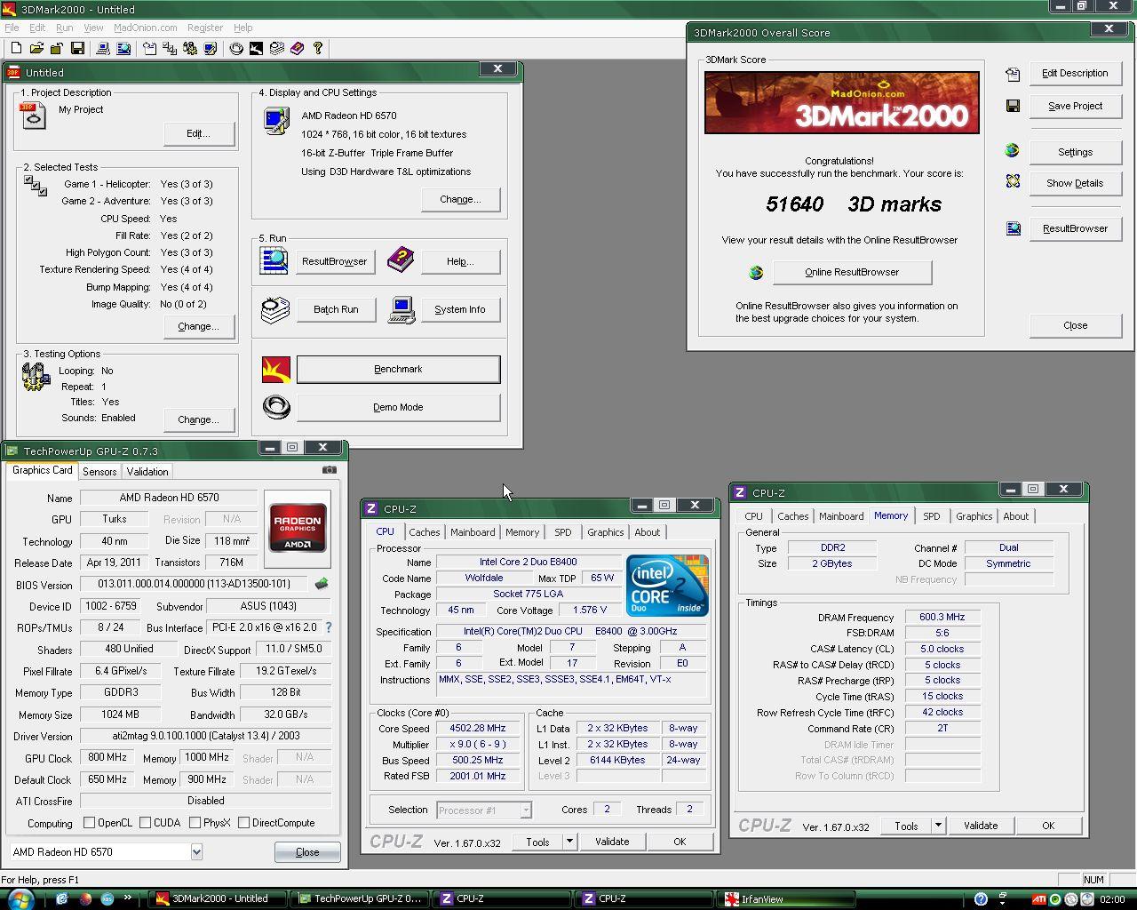
Task: Click the globe icon beside Online ResultBrowser
Action: pyautogui.click(x=756, y=272)
